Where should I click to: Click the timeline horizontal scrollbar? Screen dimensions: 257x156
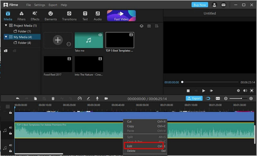39,154
